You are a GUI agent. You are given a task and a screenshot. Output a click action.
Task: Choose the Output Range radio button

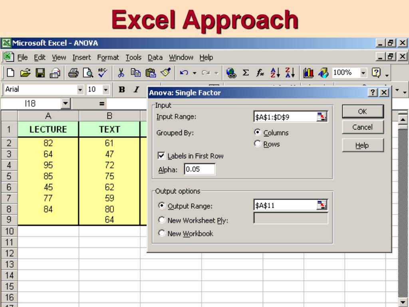point(162,206)
